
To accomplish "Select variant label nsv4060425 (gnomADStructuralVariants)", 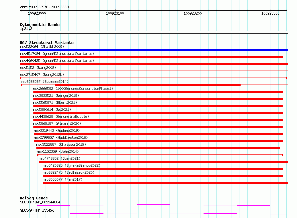I will pyautogui.click(x=57, y=61).
